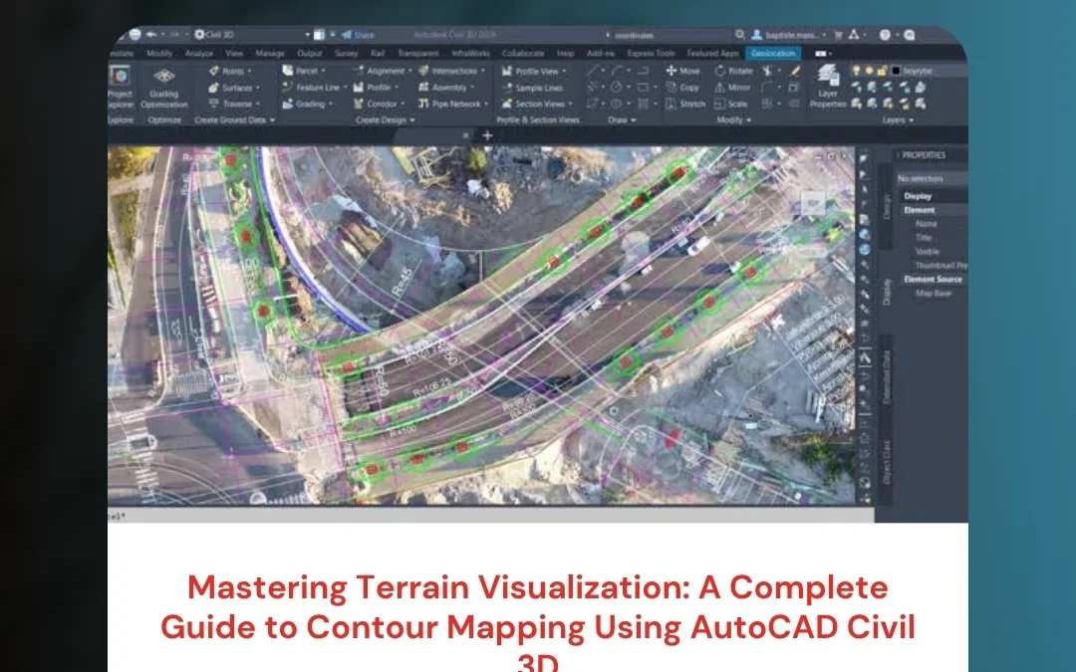Viewport: 1076px width, 672px height.
Task: Select the Element Source section in Properties
Action: click(x=933, y=279)
